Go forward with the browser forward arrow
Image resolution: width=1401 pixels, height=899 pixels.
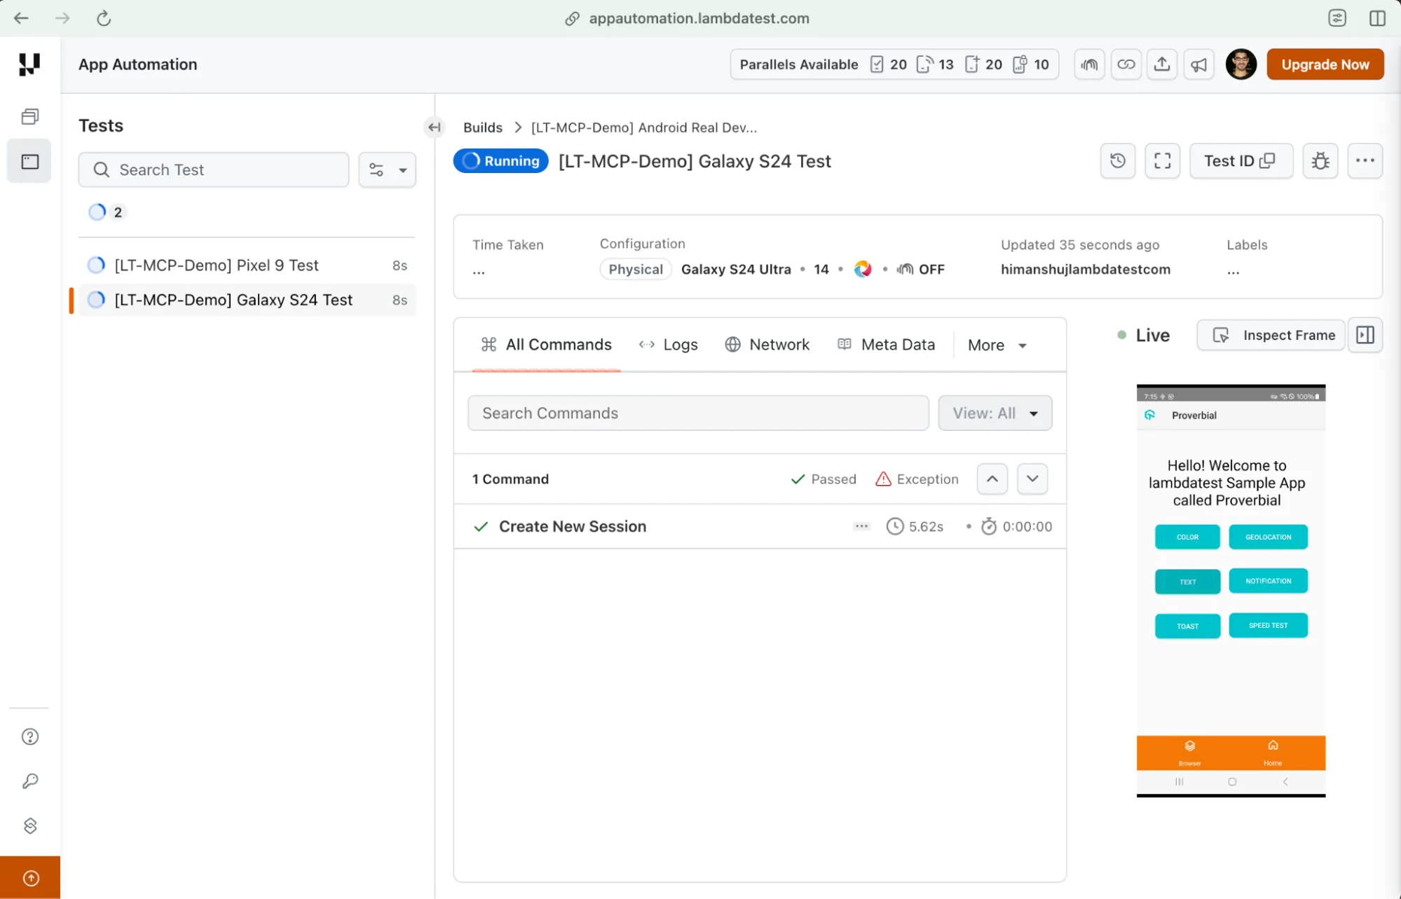click(x=62, y=18)
